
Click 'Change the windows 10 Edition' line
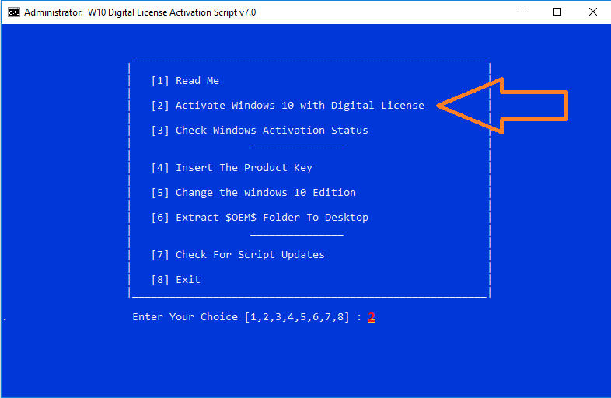(x=253, y=193)
